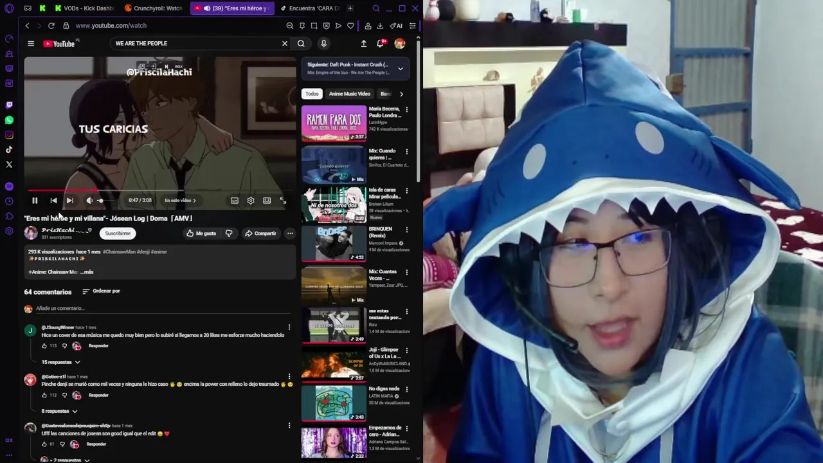
Task: Reload the page in the browser
Action: 51,26
